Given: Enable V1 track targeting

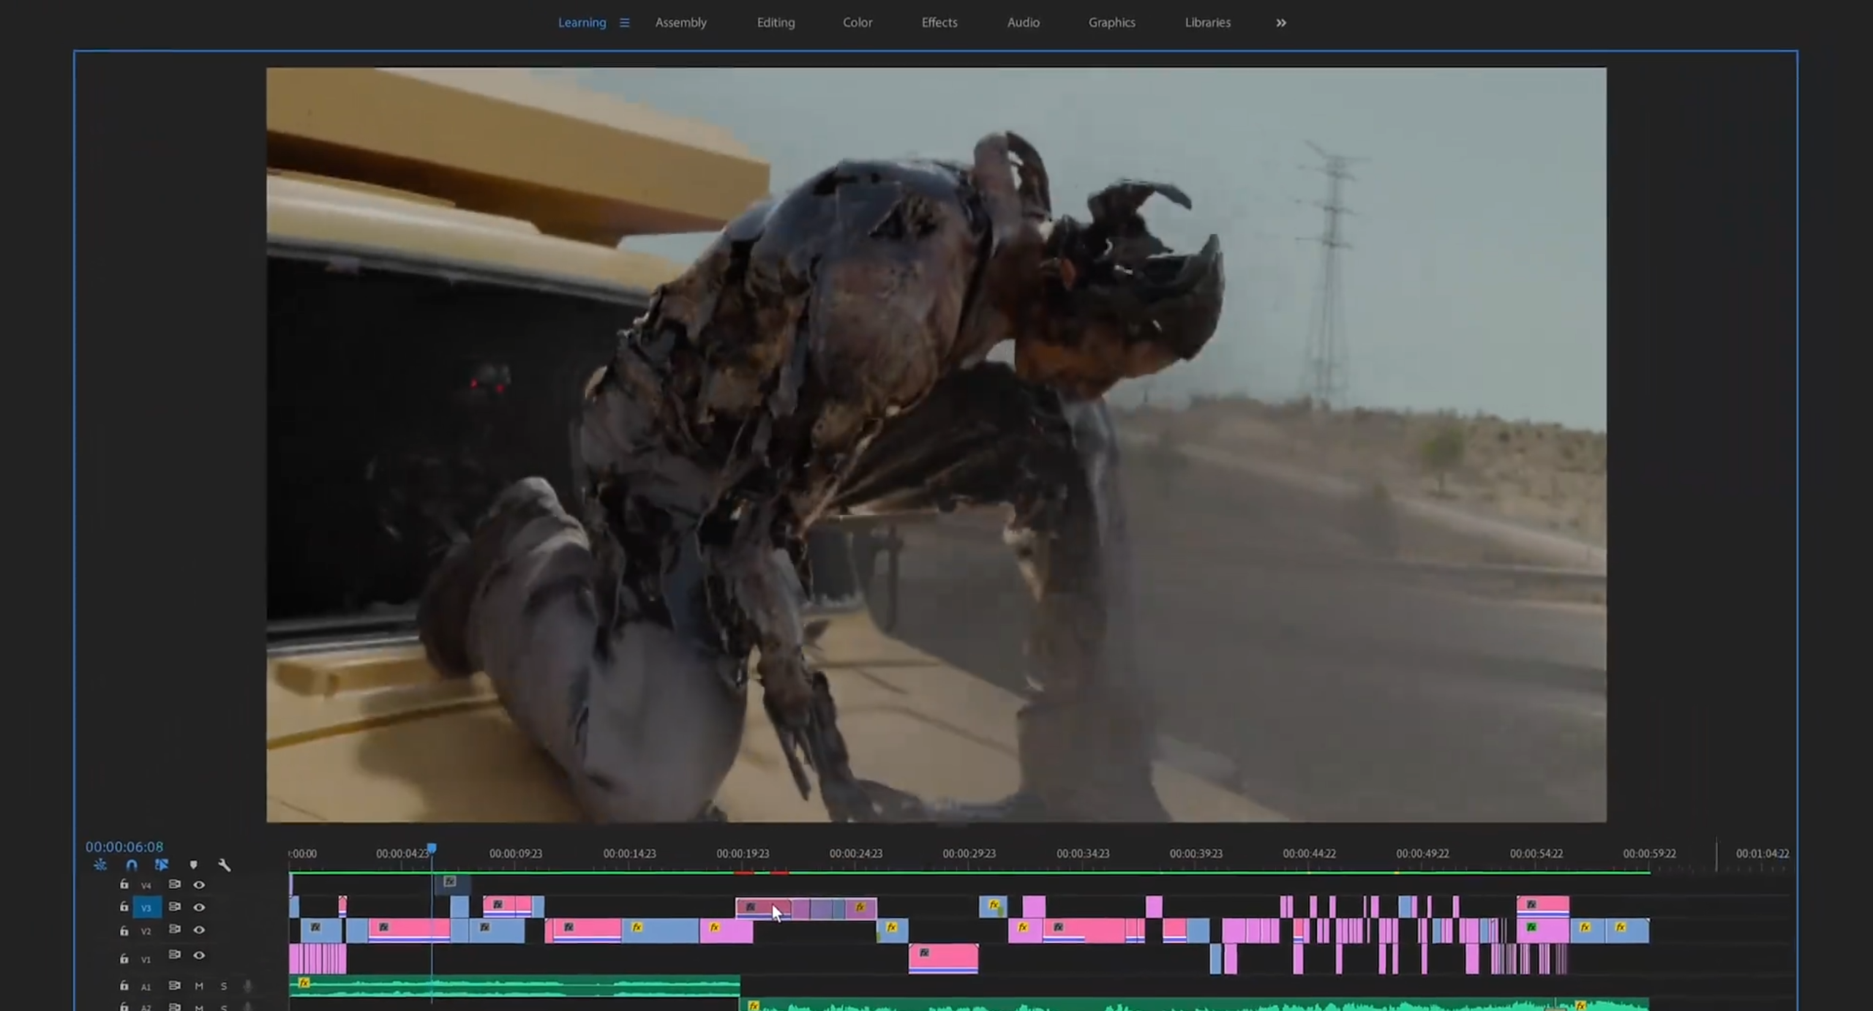Looking at the screenshot, I should point(146,959).
